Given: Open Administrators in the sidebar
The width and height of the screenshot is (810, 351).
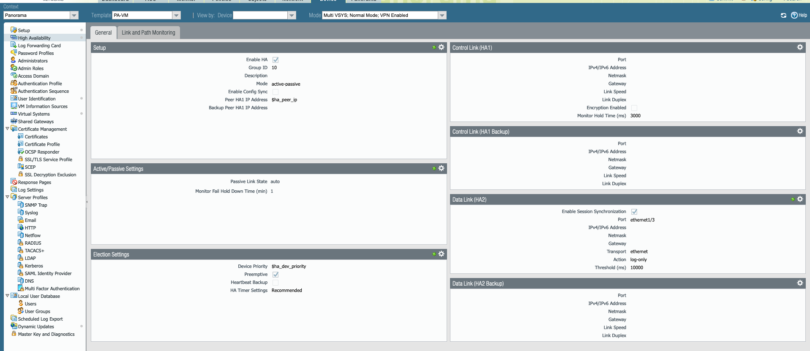Looking at the screenshot, I should coord(33,61).
